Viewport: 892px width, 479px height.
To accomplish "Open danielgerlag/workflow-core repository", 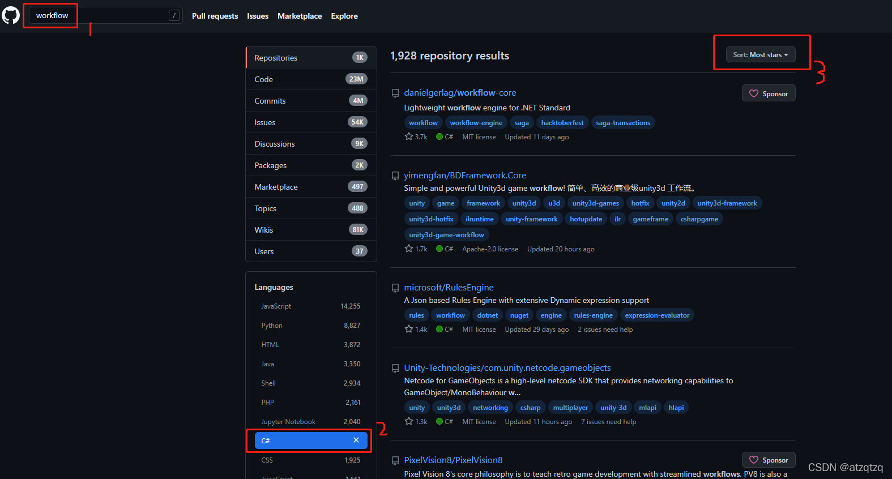I will (460, 93).
